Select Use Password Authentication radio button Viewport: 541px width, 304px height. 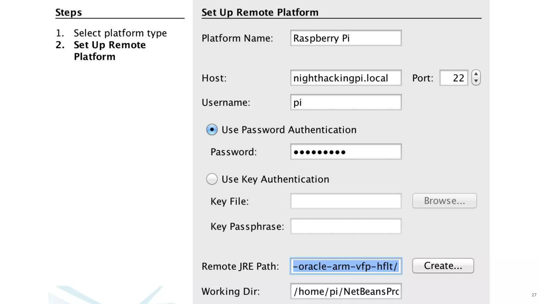tap(212, 130)
